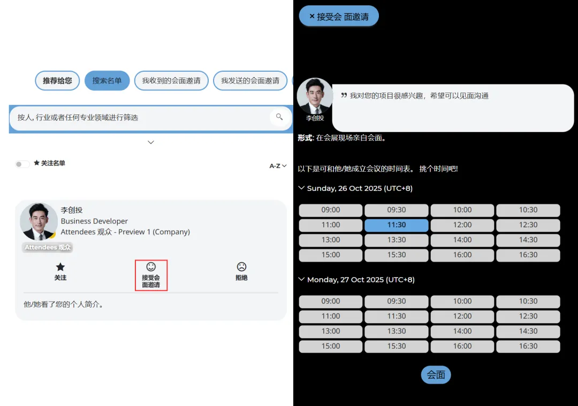Switch to the 推荐给您 tab
Image resolution: width=578 pixels, height=406 pixels.
[x=57, y=81]
